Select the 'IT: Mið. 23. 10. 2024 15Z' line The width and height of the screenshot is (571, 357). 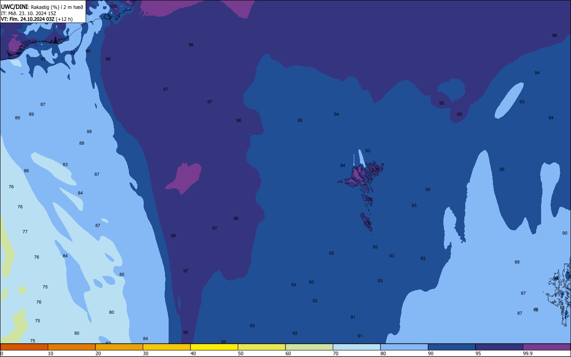tap(29, 13)
